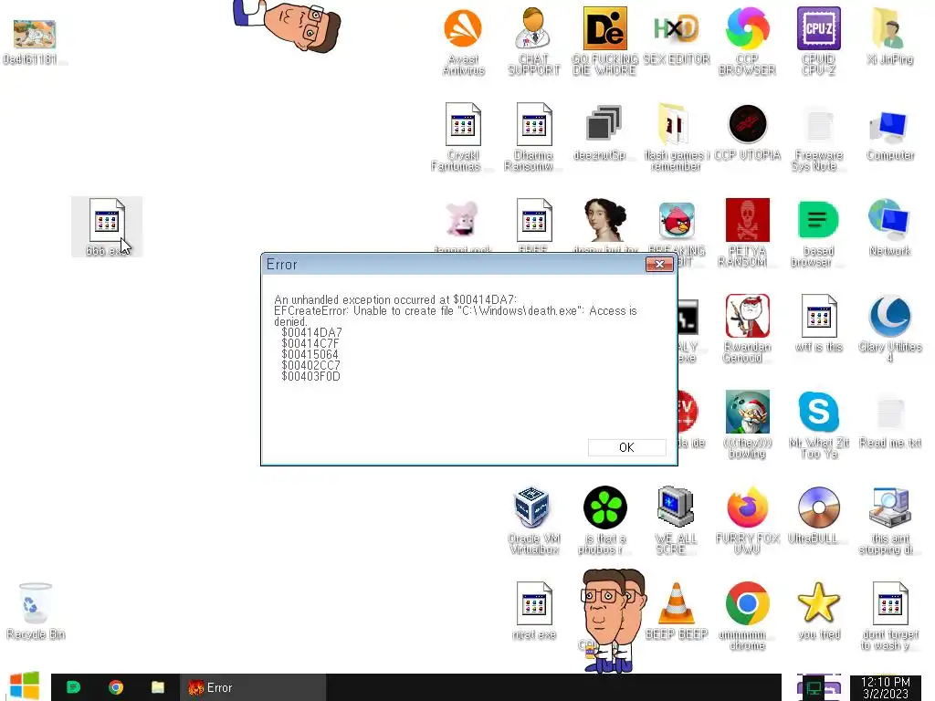Open File Explorer from the taskbar
The image size is (935, 701).
pyautogui.click(x=157, y=687)
